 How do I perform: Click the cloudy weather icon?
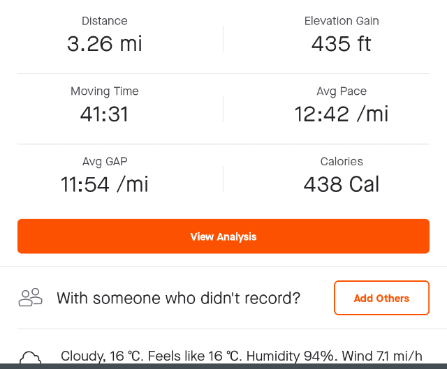31,358
